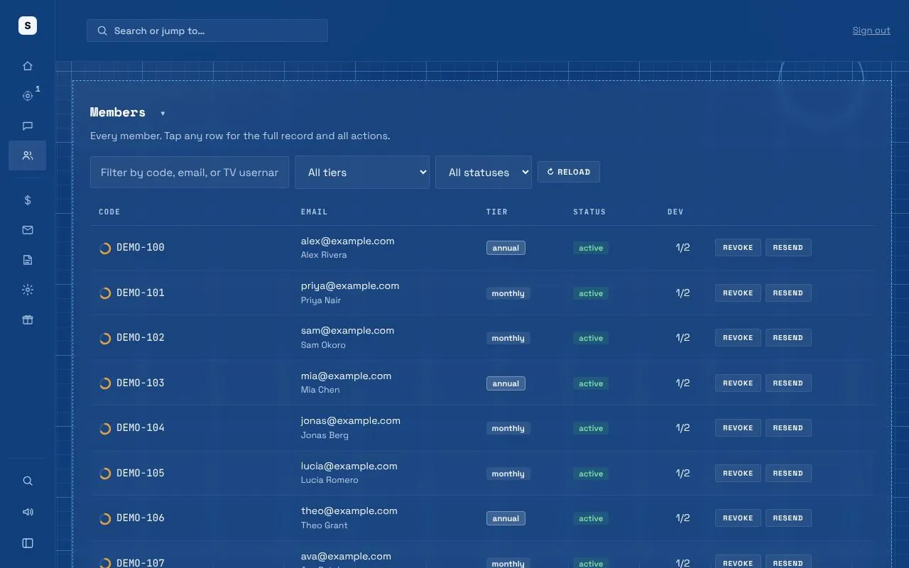Toggle the sound speaker icon
The width and height of the screenshot is (909, 568).
[x=28, y=512]
